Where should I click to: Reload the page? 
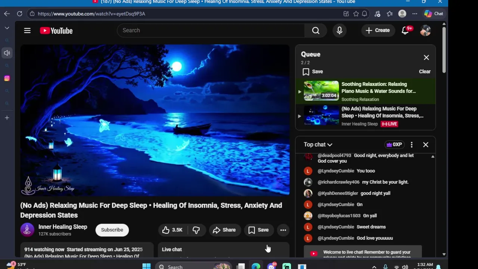point(19,13)
